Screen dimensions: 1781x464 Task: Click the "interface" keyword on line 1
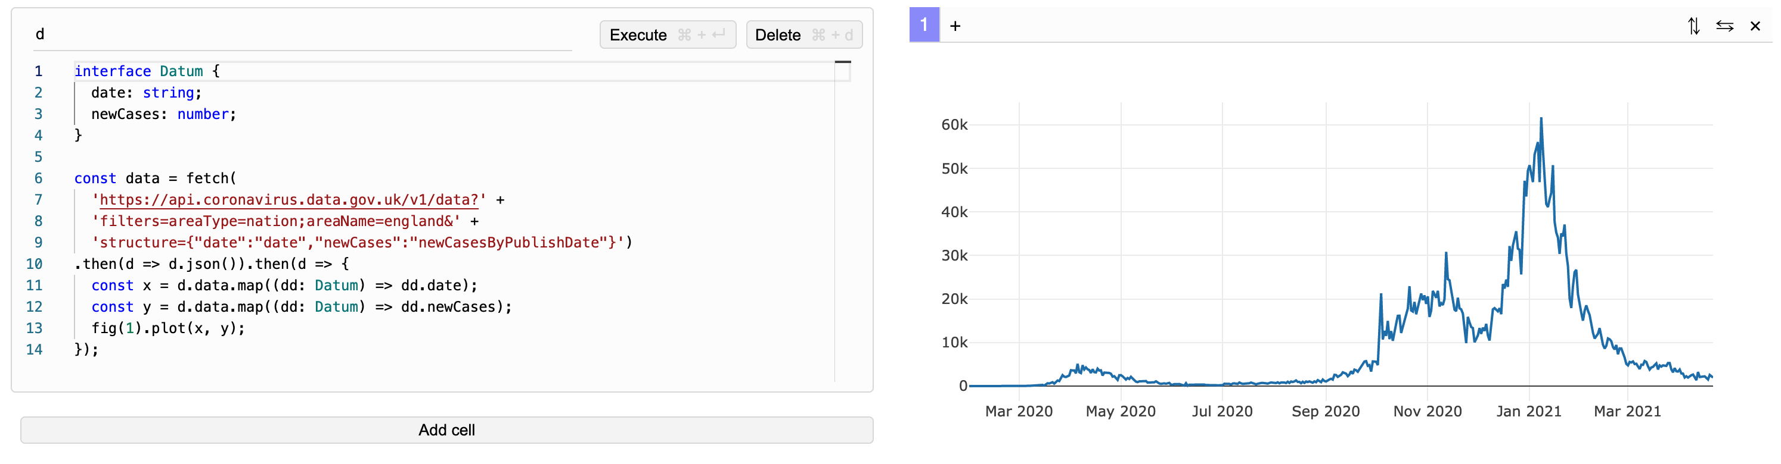pyautogui.click(x=113, y=71)
